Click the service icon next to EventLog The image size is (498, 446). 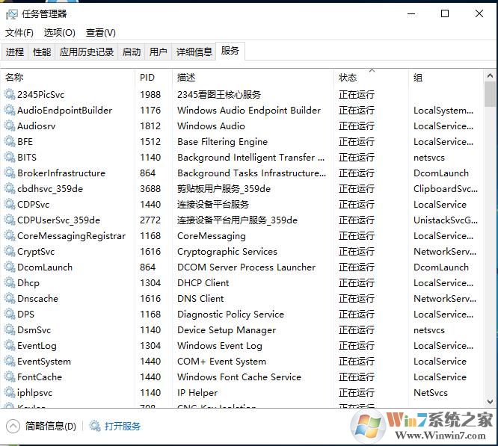click(x=10, y=346)
